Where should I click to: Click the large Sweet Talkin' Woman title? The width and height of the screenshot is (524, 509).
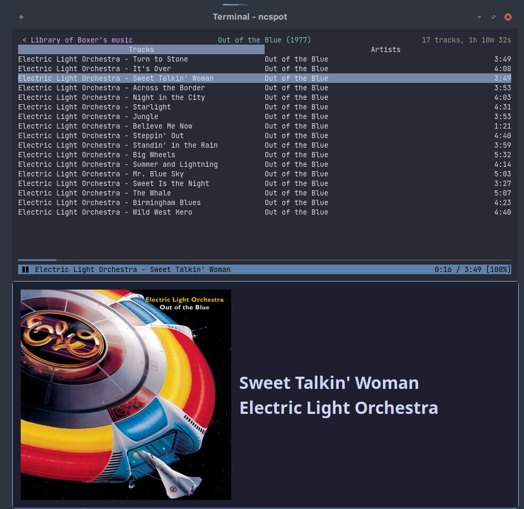click(329, 383)
